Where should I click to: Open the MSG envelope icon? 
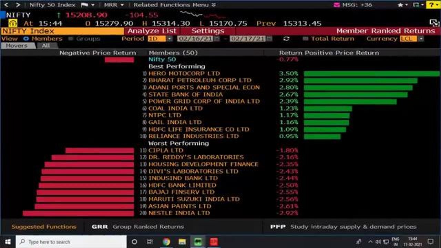(x=337, y=5)
